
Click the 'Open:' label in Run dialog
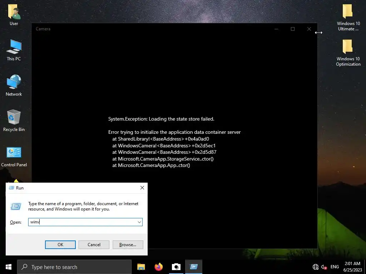(16, 222)
